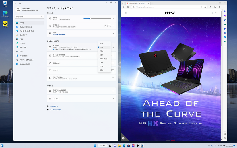Select 125% scale option
Screen dimensions: 237x148
(x=104, y=47)
